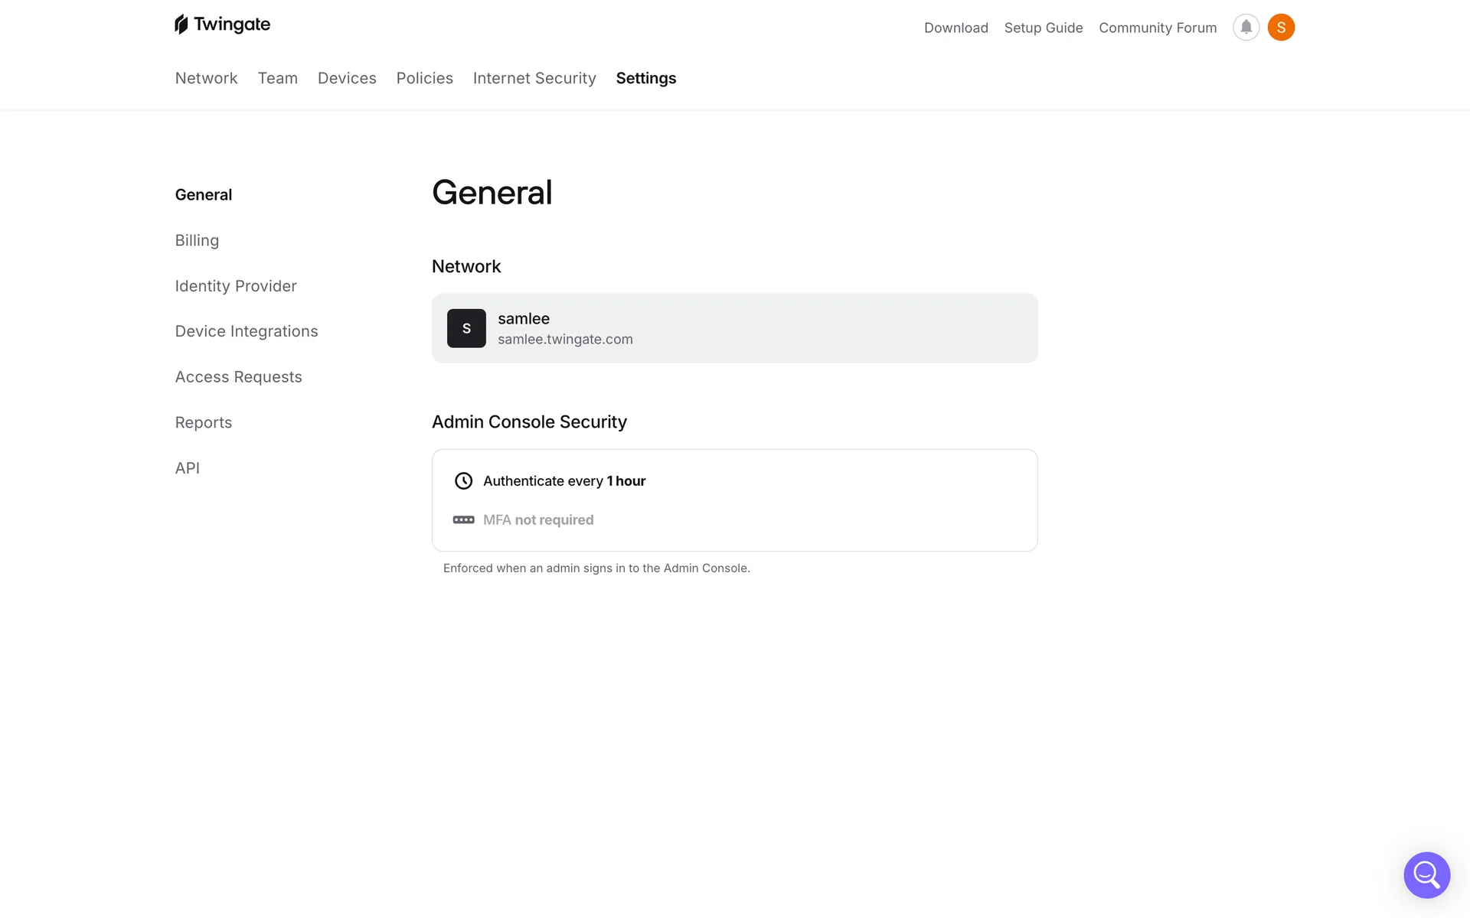Click Authenticate every 1 hour setting
Image resolution: width=1470 pixels, height=918 pixels.
coord(564,481)
